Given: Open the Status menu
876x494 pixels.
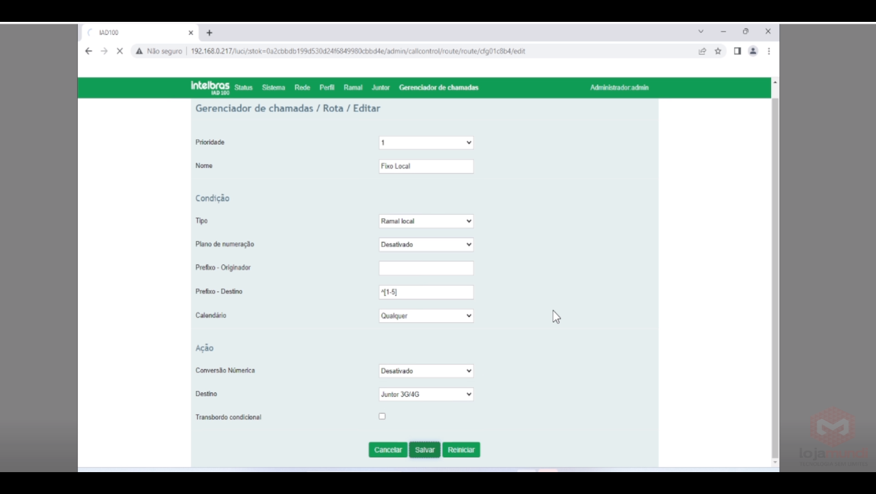Looking at the screenshot, I should [x=243, y=87].
